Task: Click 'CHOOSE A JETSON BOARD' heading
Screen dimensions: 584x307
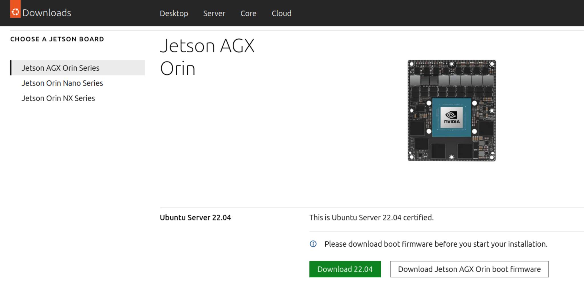Action: tap(57, 39)
